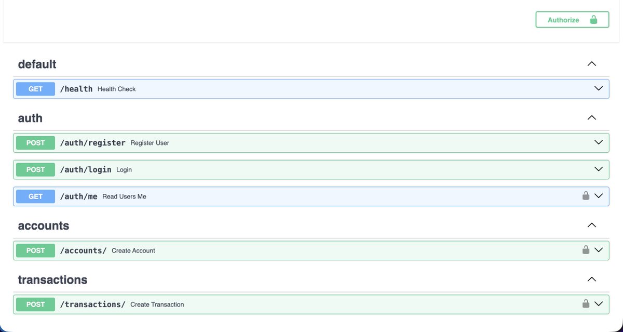
Task: Expand the /transactions/ endpoint chevron
Action: point(599,304)
